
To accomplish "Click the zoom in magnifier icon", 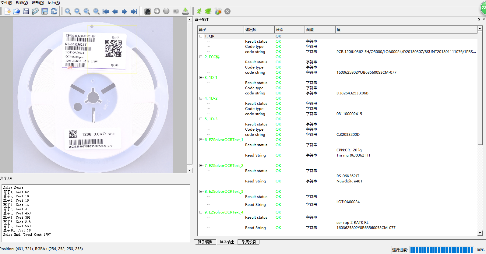I will (68, 12).
